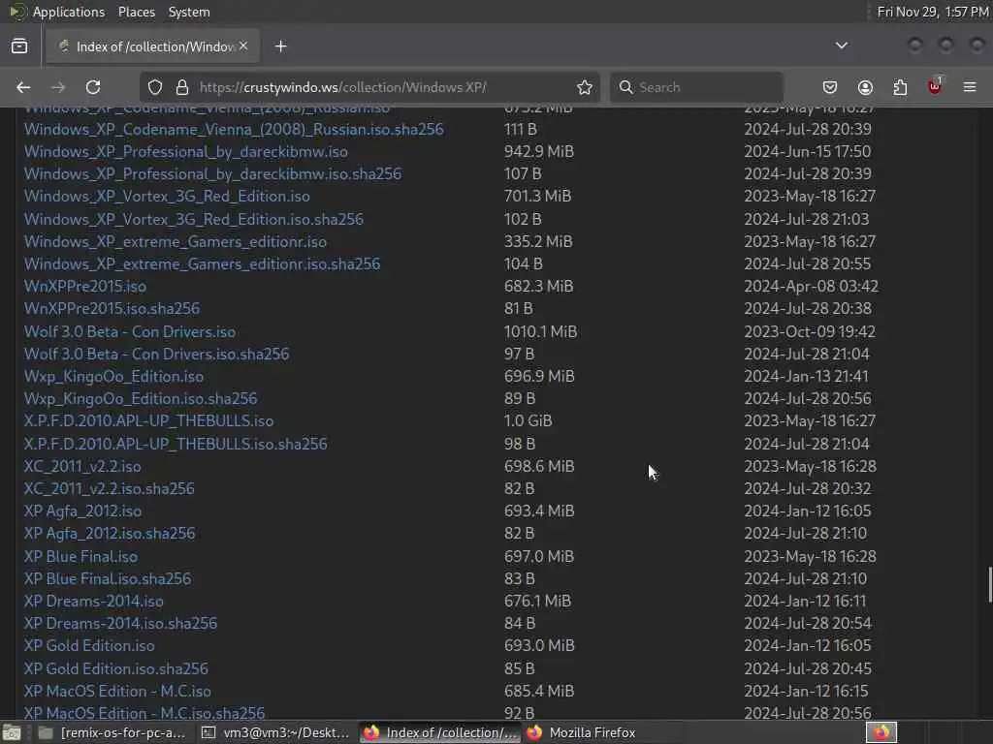Switch to vm3@vm3 terminal taskbar window
This screenshot has width=993, height=744.
[274, 733]
